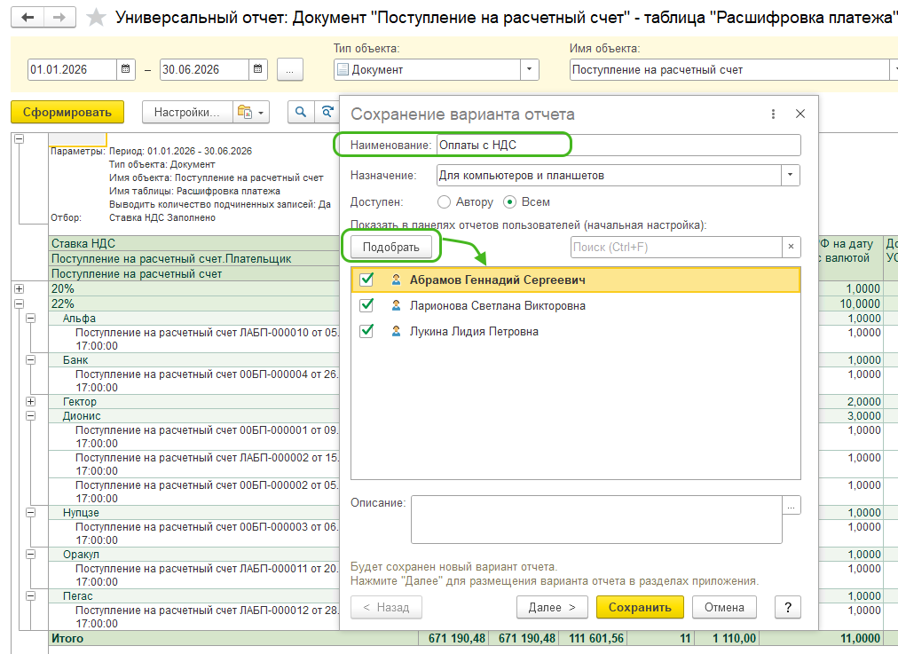Select row Поступление на расчетный счет ЛАБП-000010
Viewport: 898px width, 654px height.
[194, 339]
